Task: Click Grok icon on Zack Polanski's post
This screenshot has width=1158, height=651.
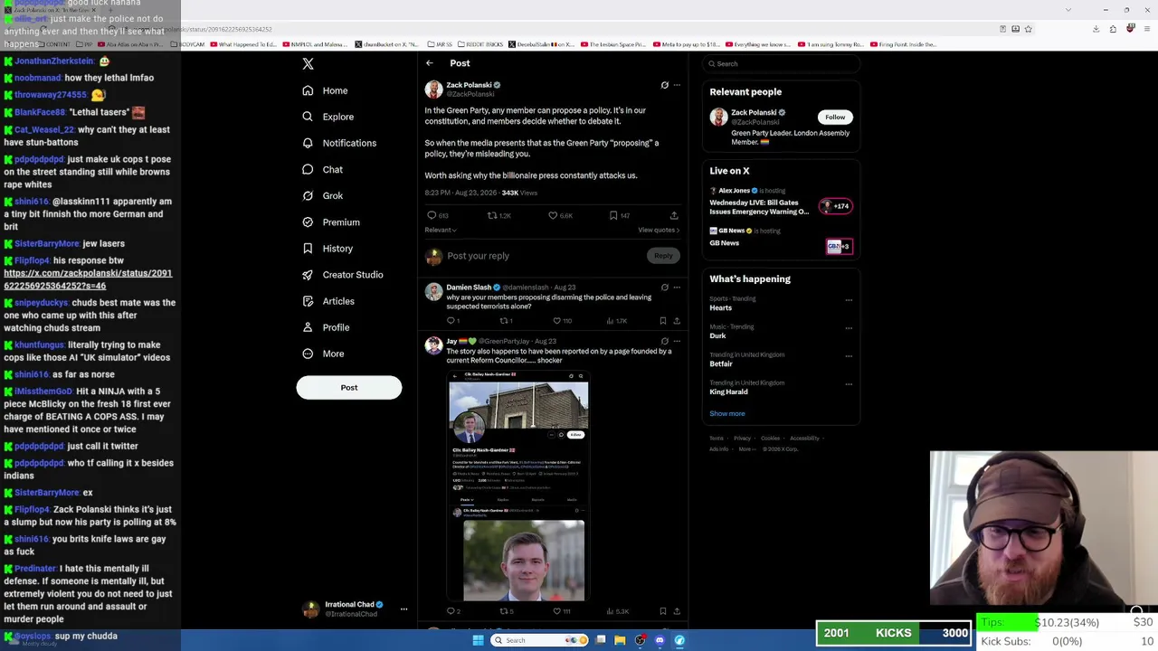Action: click(x=665, y=85)
